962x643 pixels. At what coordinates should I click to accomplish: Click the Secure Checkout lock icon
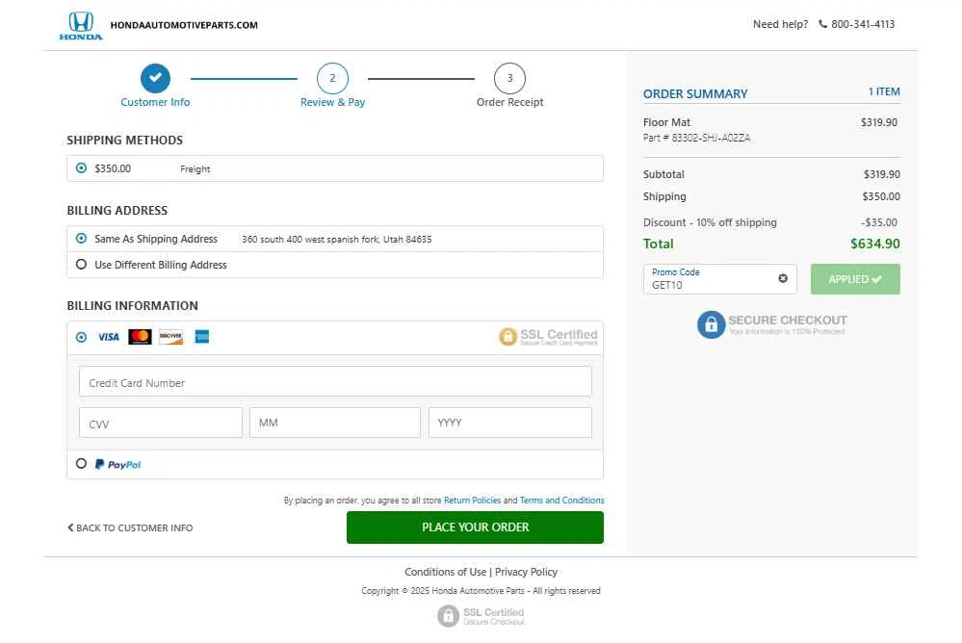click(711, 324)
